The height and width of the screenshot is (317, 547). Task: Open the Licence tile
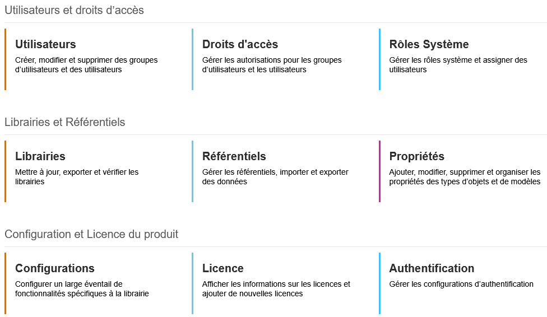[x=223, y=268]
